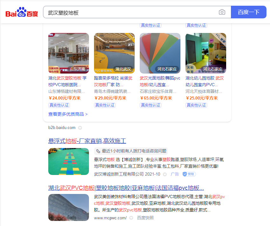Expand dropdown arrow beside 武汉博诚创新工程有限公司 2021-10

point(165,174)
